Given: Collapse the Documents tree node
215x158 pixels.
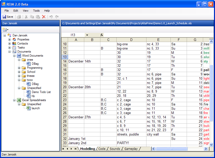Looking at the screenshot, I should pos(9,52).
